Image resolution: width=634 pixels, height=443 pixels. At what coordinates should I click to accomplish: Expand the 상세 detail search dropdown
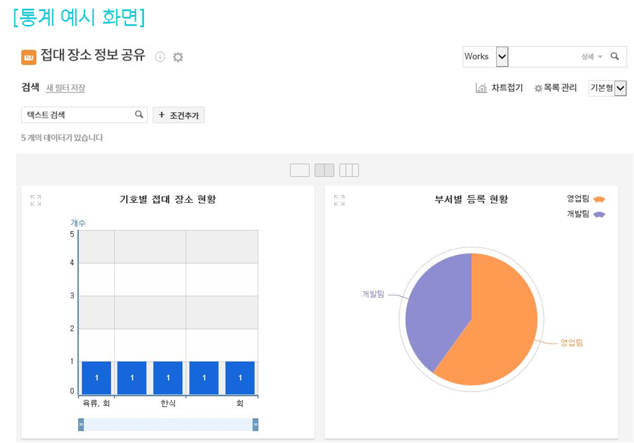(592, 56)
